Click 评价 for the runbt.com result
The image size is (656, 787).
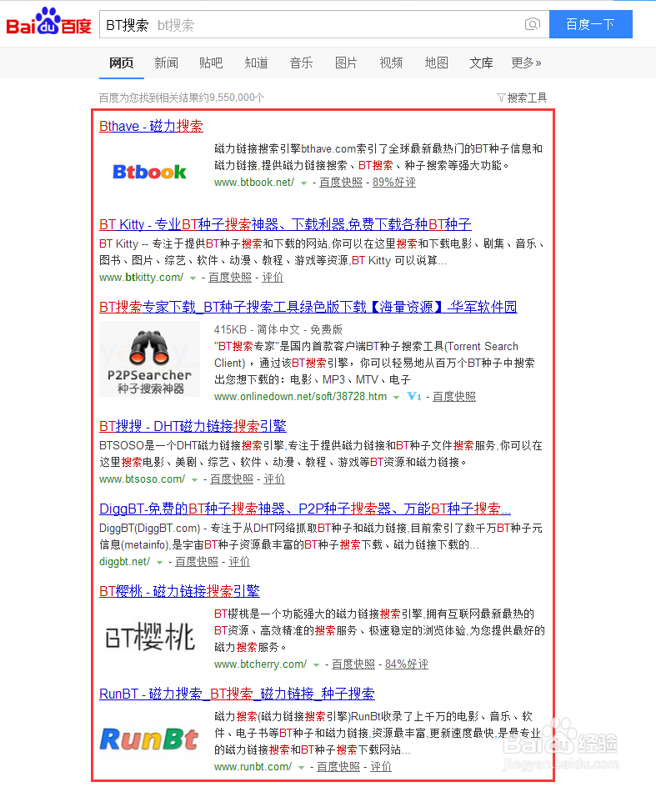coord(381,766)
